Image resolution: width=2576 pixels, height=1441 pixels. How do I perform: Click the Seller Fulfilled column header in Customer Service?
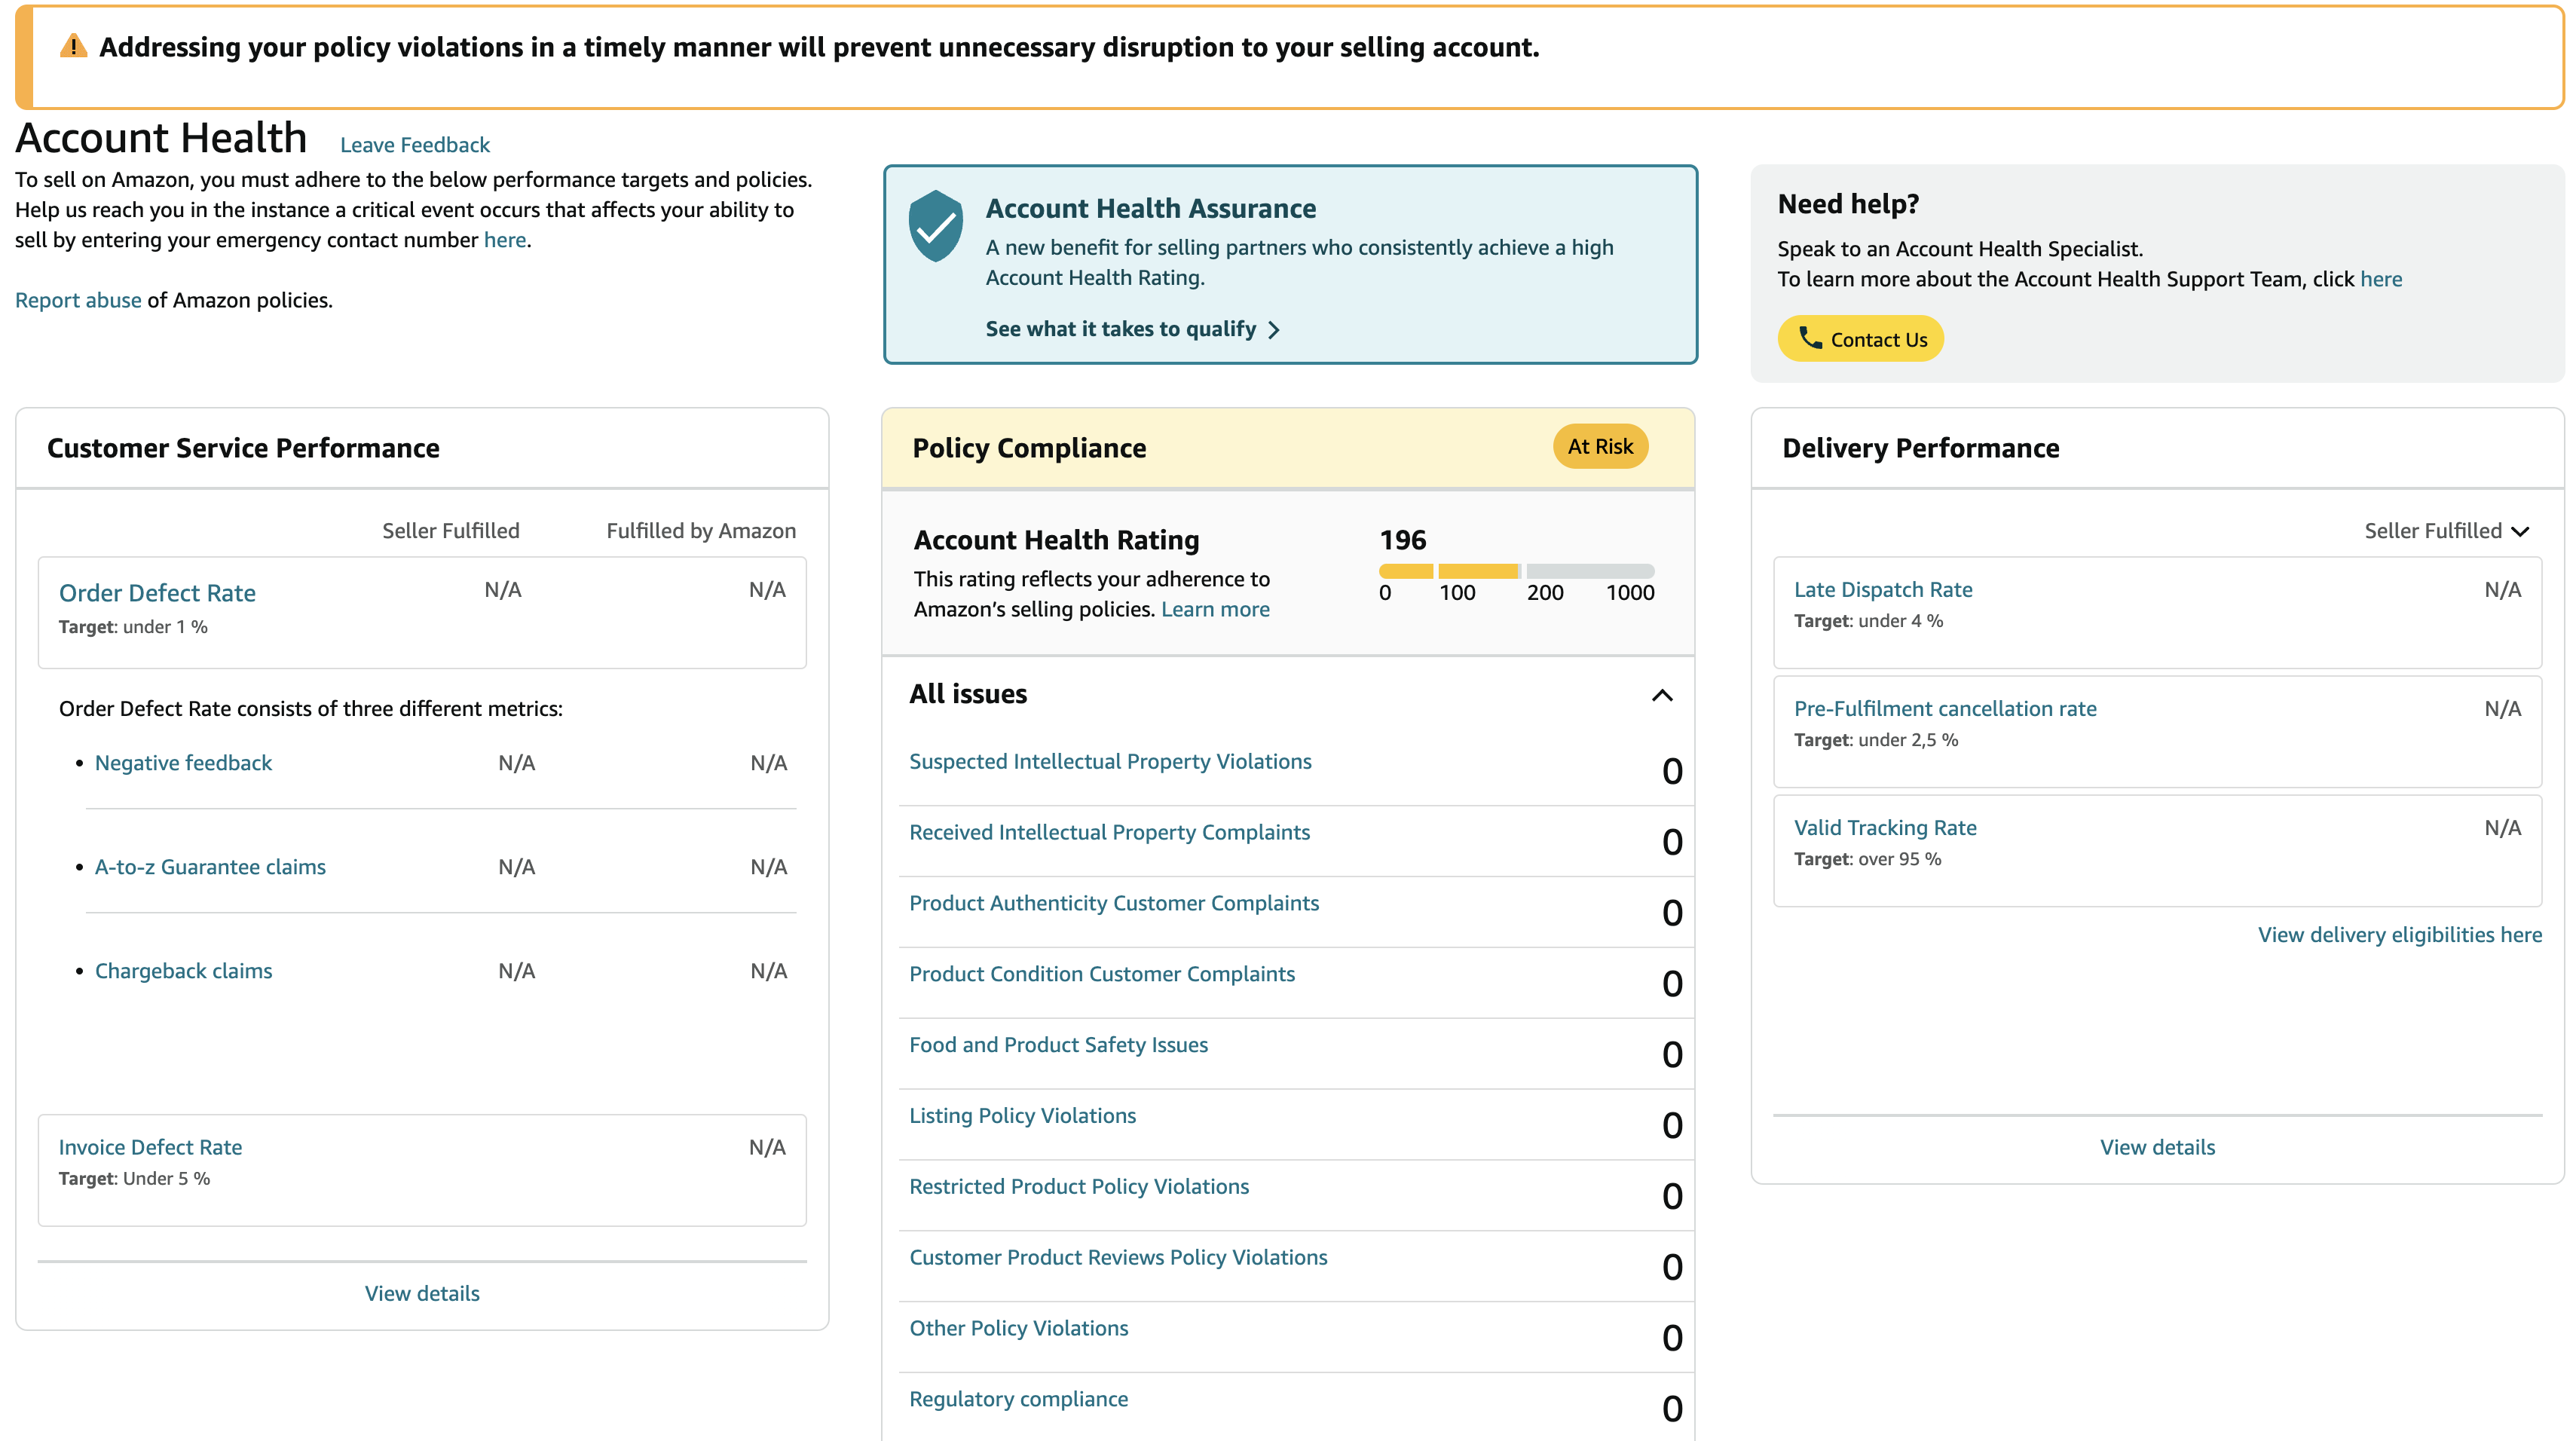(x=450, y=531)
